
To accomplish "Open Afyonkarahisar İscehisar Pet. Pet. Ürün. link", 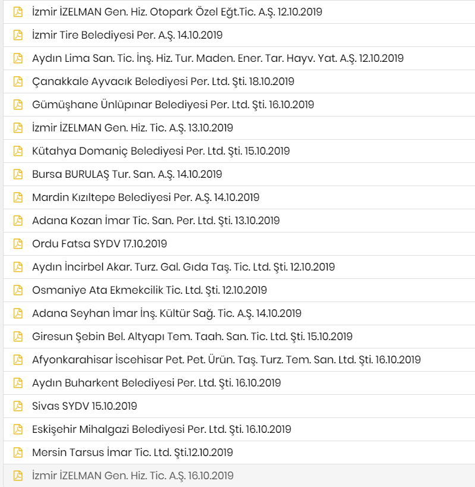I will point(227,360).
